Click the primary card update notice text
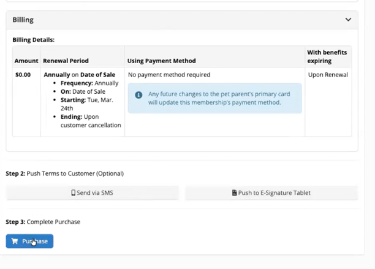 point(219,98)
